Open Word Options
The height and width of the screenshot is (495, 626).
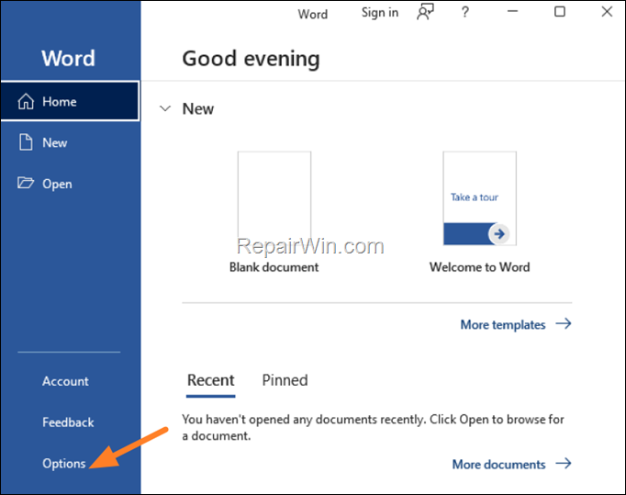64,464
